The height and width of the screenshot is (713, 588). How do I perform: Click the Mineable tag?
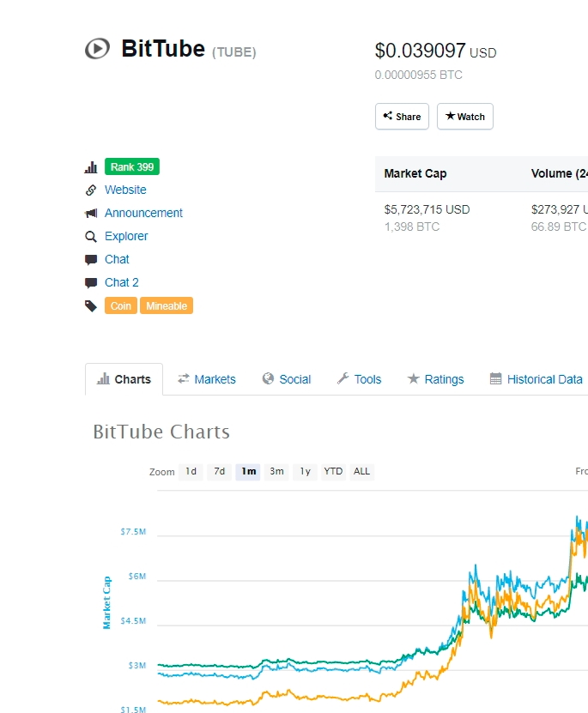[167, 306]
